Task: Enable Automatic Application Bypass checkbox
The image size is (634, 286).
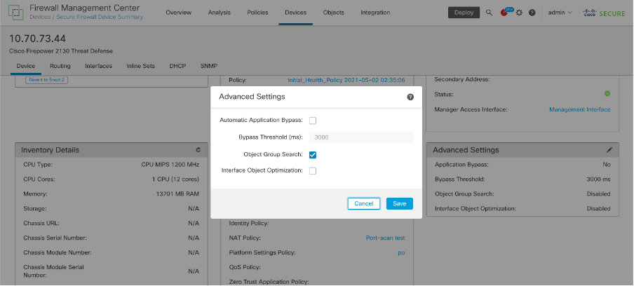Action: click(x=313, y=121)
